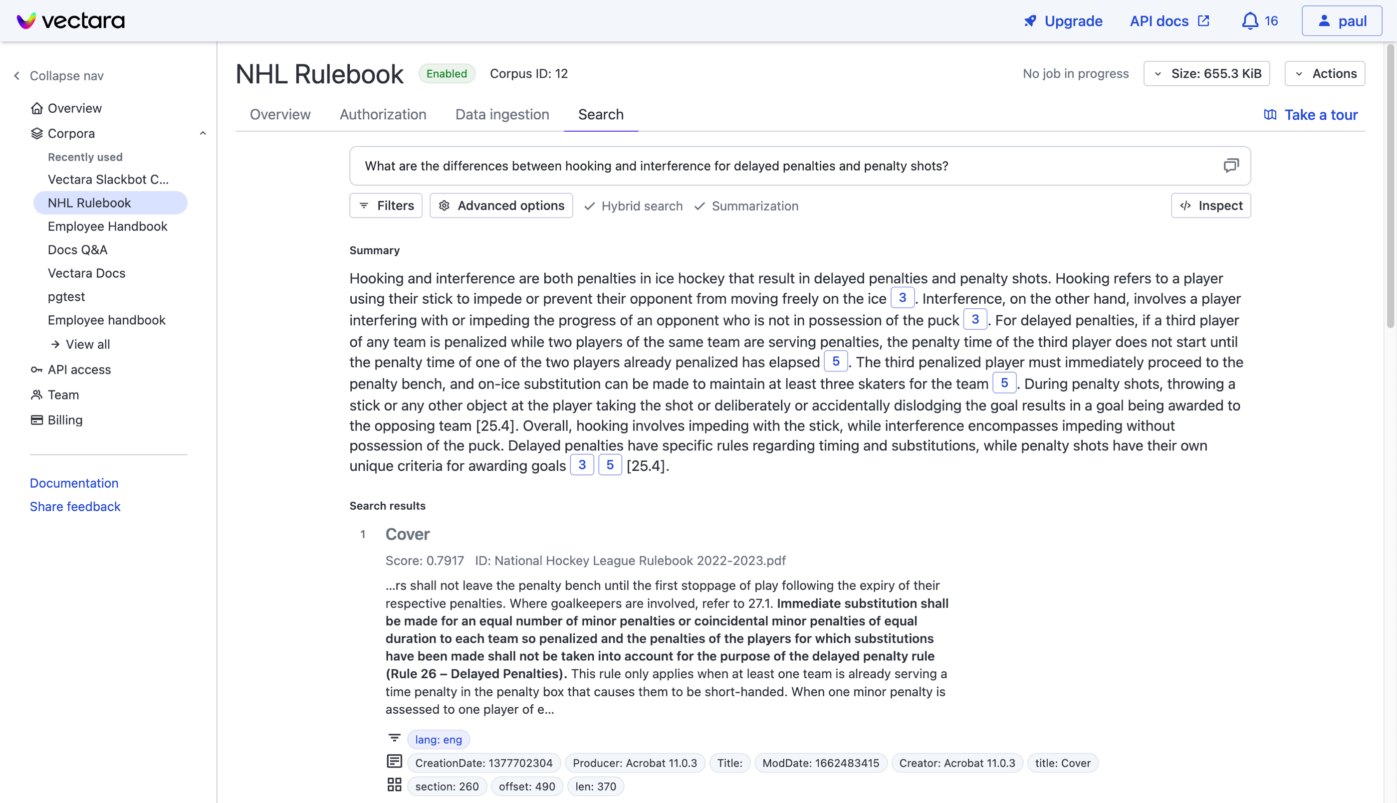Disable Summarization for the search
The height and width of the screenshot is (803, 1397).
746,205
